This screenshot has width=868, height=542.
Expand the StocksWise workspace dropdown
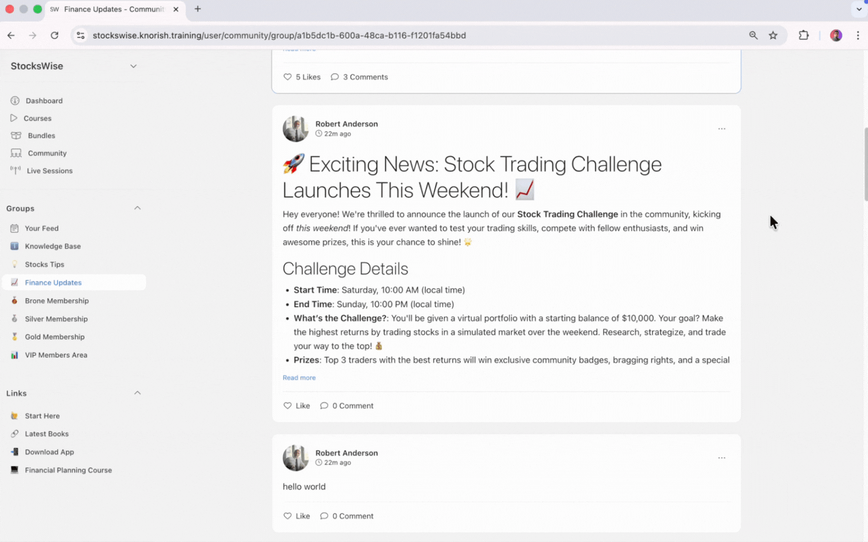click(133, 66)
